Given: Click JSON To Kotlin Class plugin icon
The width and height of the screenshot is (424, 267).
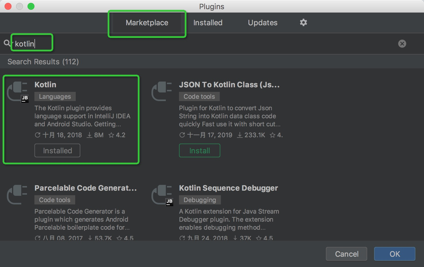Looking at the screenshot, I should click(x=162, y=91).
